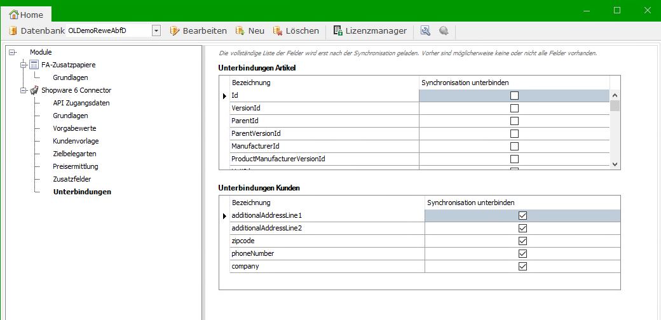Click the greyed globe icon in toolbar

click(444, 30)
